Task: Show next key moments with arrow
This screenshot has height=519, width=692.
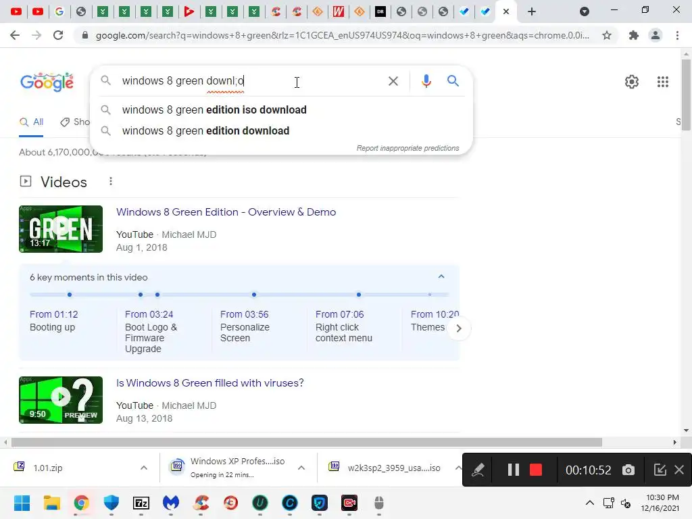Action: (459, 328)
